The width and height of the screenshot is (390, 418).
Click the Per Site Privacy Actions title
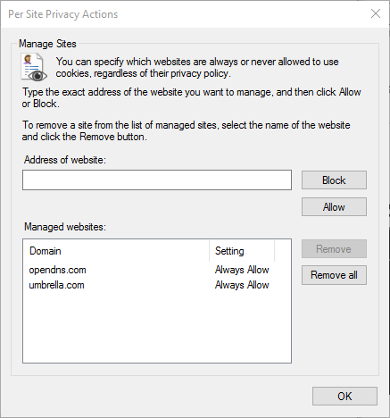(x=63, y=14)
